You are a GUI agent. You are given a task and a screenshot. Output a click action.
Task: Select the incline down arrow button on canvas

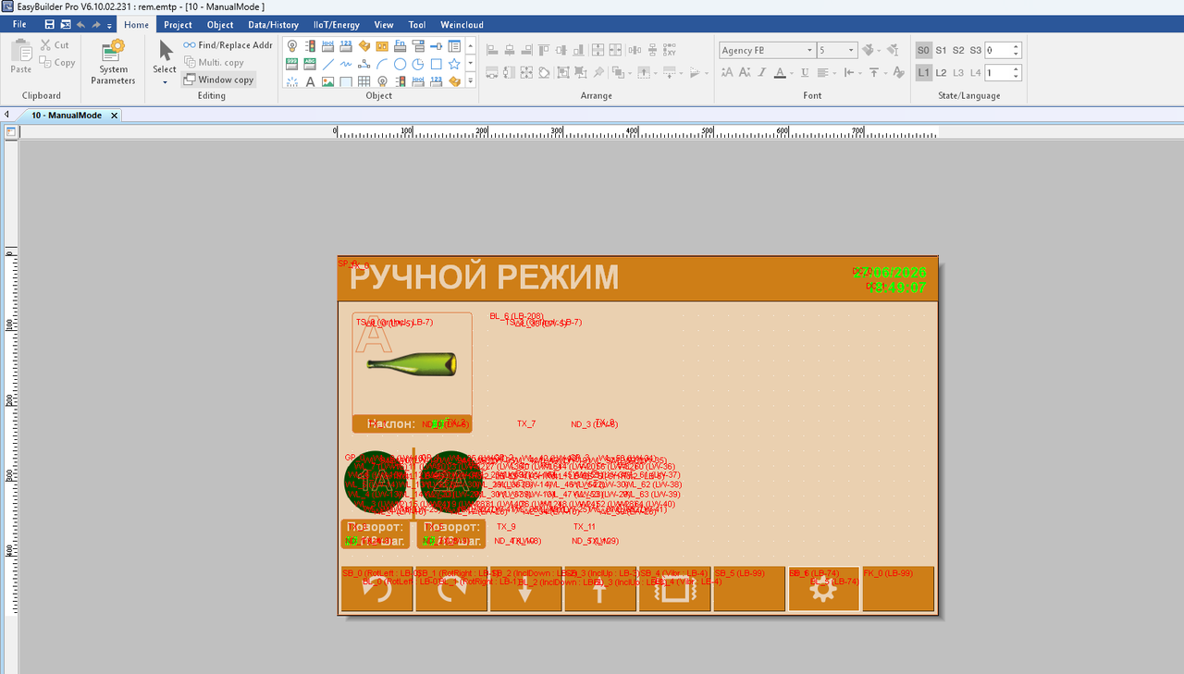(525, 589)
